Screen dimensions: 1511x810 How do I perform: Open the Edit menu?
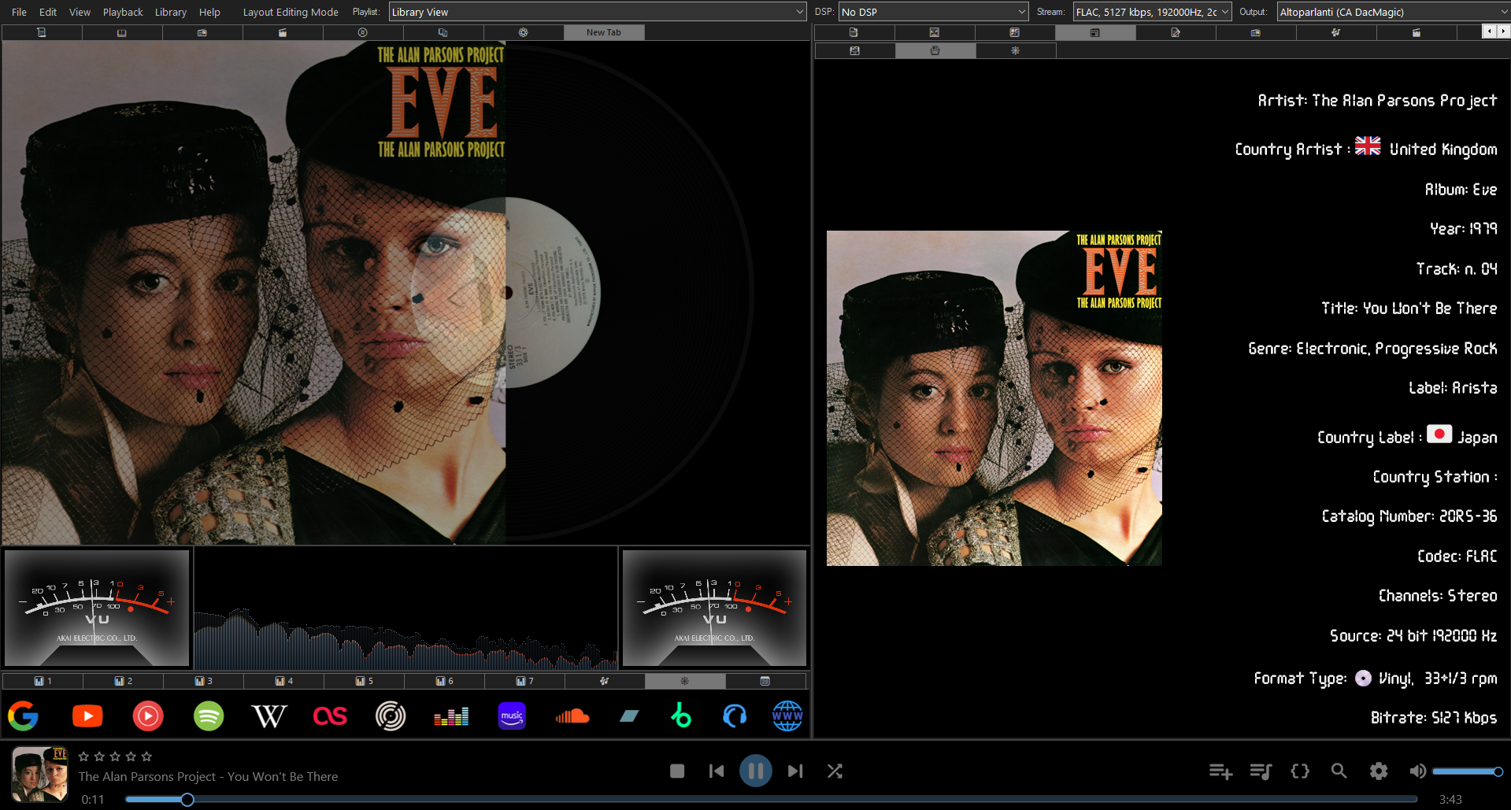point(48,12)
